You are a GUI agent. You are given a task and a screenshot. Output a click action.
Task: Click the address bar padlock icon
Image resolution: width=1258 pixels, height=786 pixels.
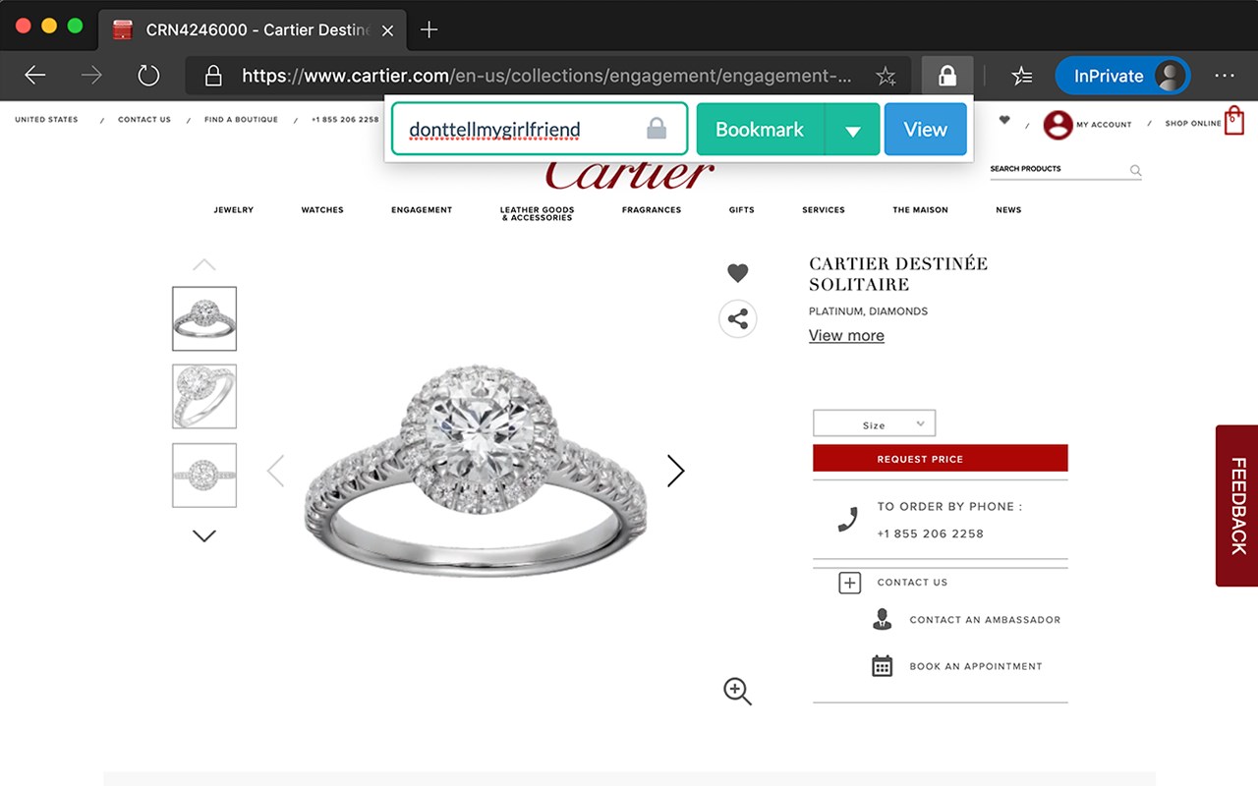click(x=213, y=76)
